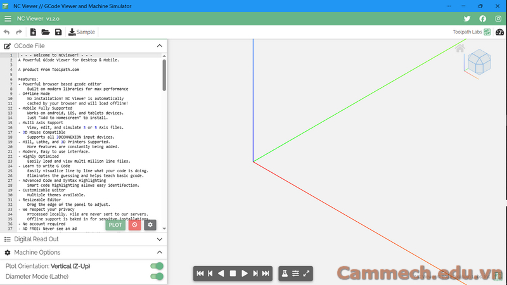
Task: Click the Machine Options gear icon
Action: pos(8,252)
